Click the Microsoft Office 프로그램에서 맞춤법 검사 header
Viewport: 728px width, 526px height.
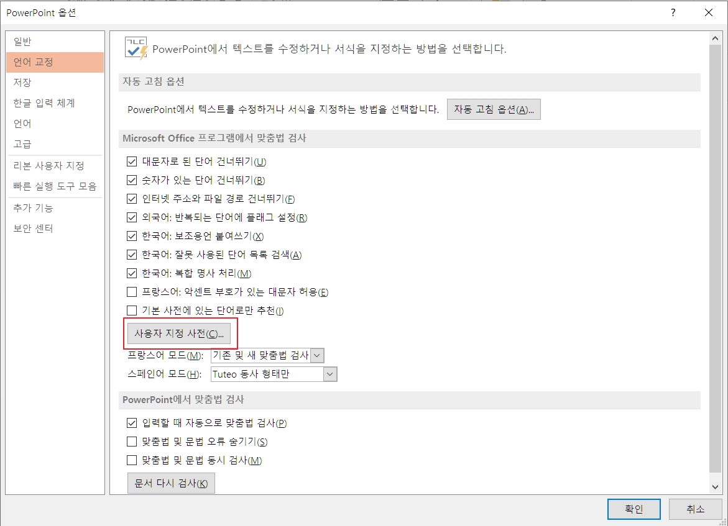tap(409, 138)
